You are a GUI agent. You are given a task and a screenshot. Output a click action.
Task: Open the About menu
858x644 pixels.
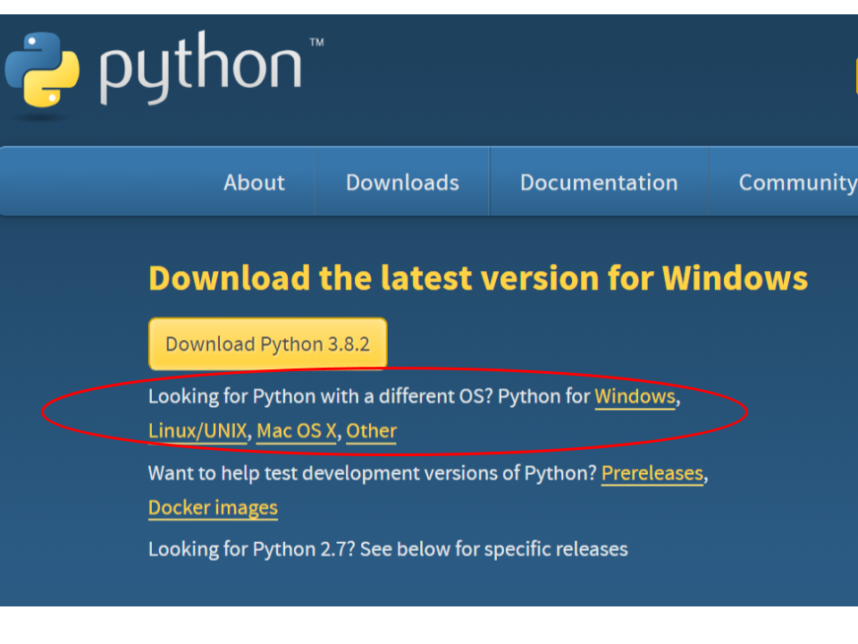pyautogui.click(x=255, y=182)
